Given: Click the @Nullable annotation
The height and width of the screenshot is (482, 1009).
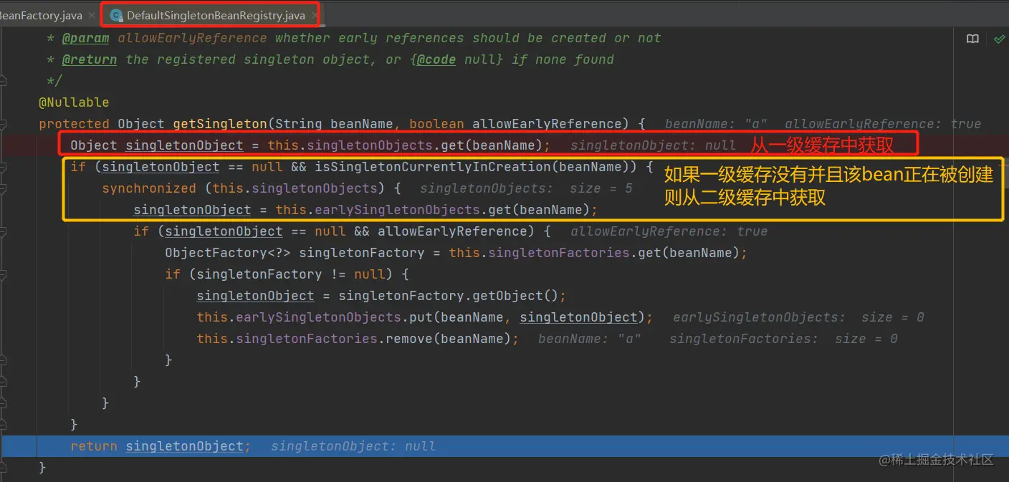Looking at the screenshot, I should coord(74,102).
